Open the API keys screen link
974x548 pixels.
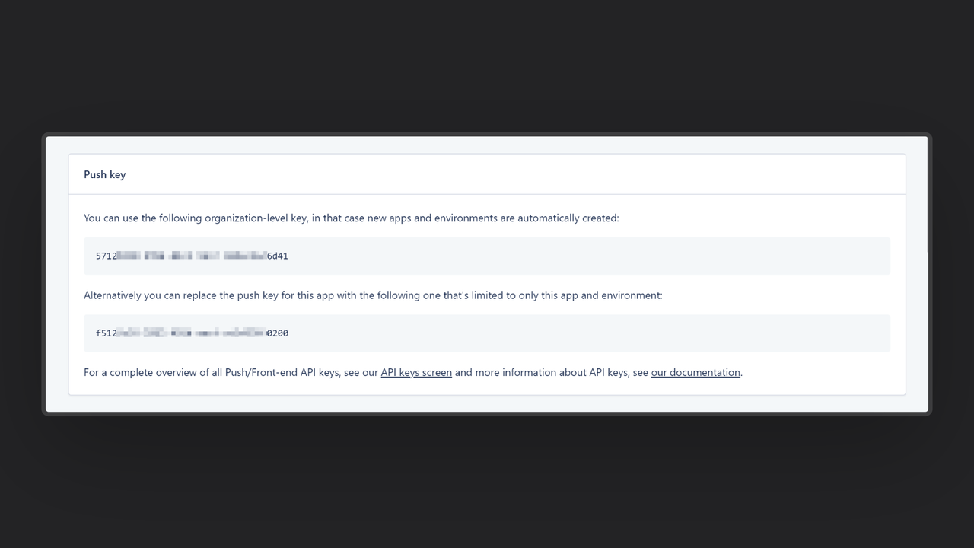click(416, 372)
